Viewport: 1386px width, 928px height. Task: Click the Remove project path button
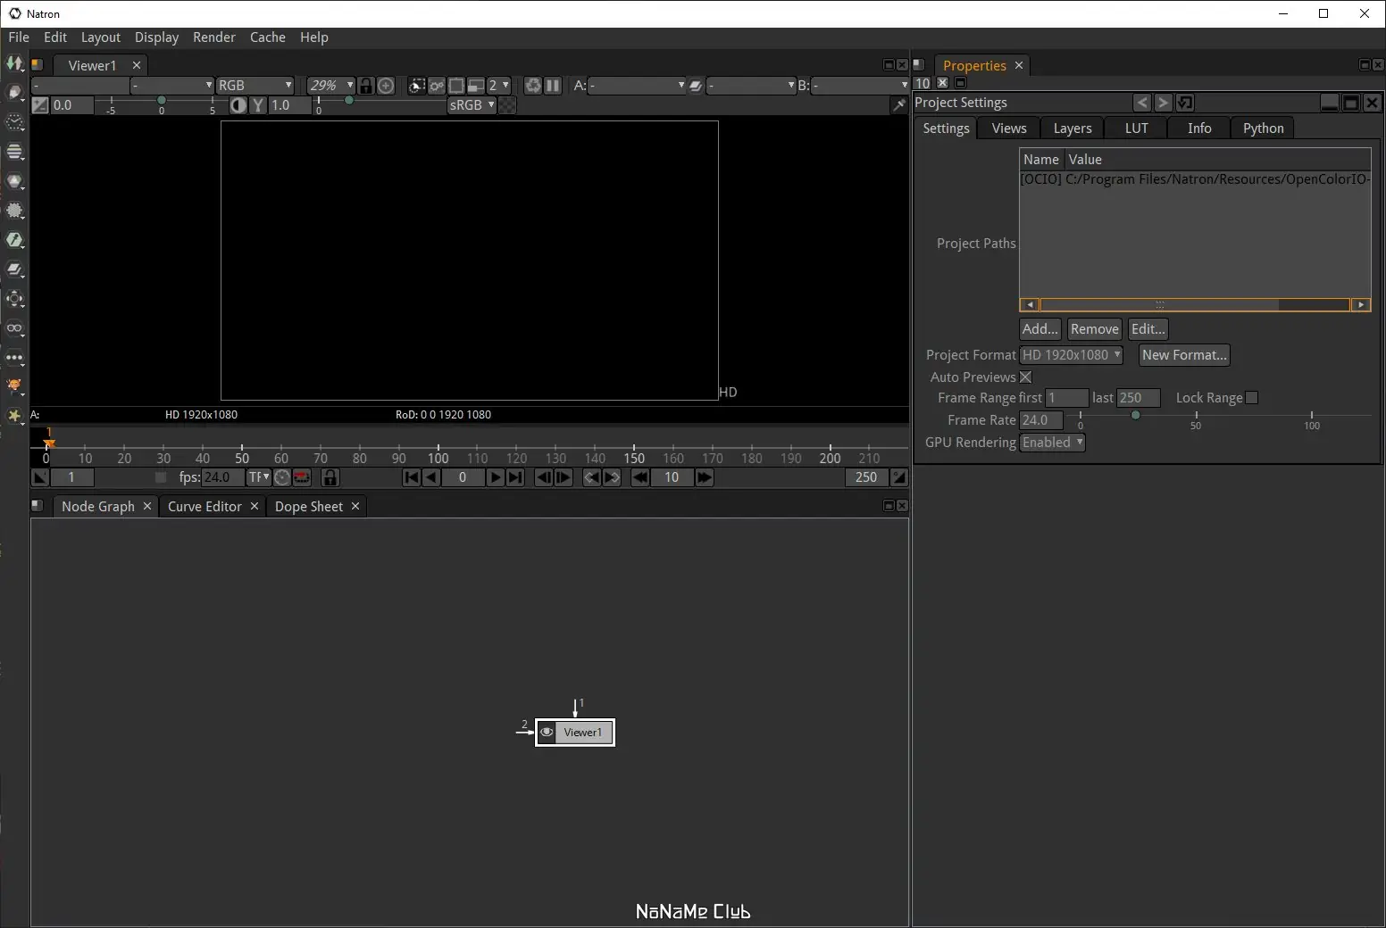[1095, 329]
